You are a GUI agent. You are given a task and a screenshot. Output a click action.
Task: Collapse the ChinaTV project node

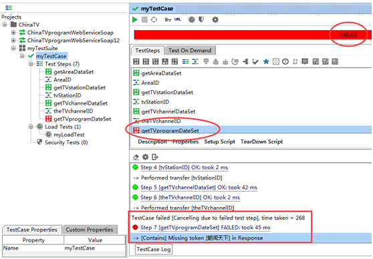pos(5,25)
